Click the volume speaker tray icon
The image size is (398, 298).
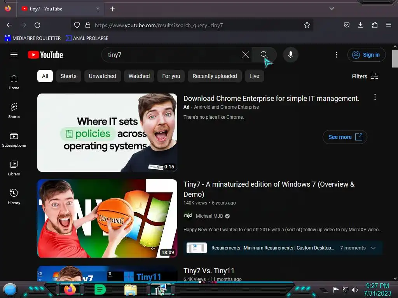(x=355, y=289)
